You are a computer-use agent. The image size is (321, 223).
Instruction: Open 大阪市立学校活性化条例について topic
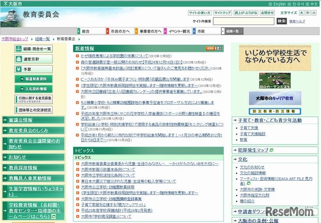pyautogui.click(x=108, y=175)
